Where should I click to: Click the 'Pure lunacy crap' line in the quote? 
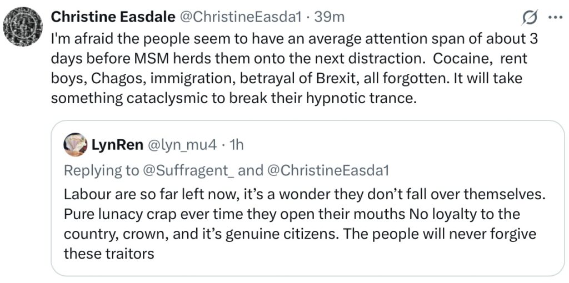pyautogui.click(x=292, y=214)
